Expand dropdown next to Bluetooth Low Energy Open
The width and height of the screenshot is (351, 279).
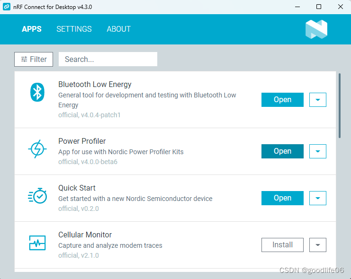tap(318, 100)
